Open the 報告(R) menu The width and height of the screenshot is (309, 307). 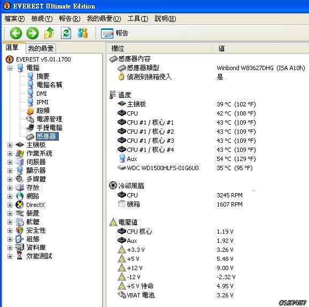[69, 19]
